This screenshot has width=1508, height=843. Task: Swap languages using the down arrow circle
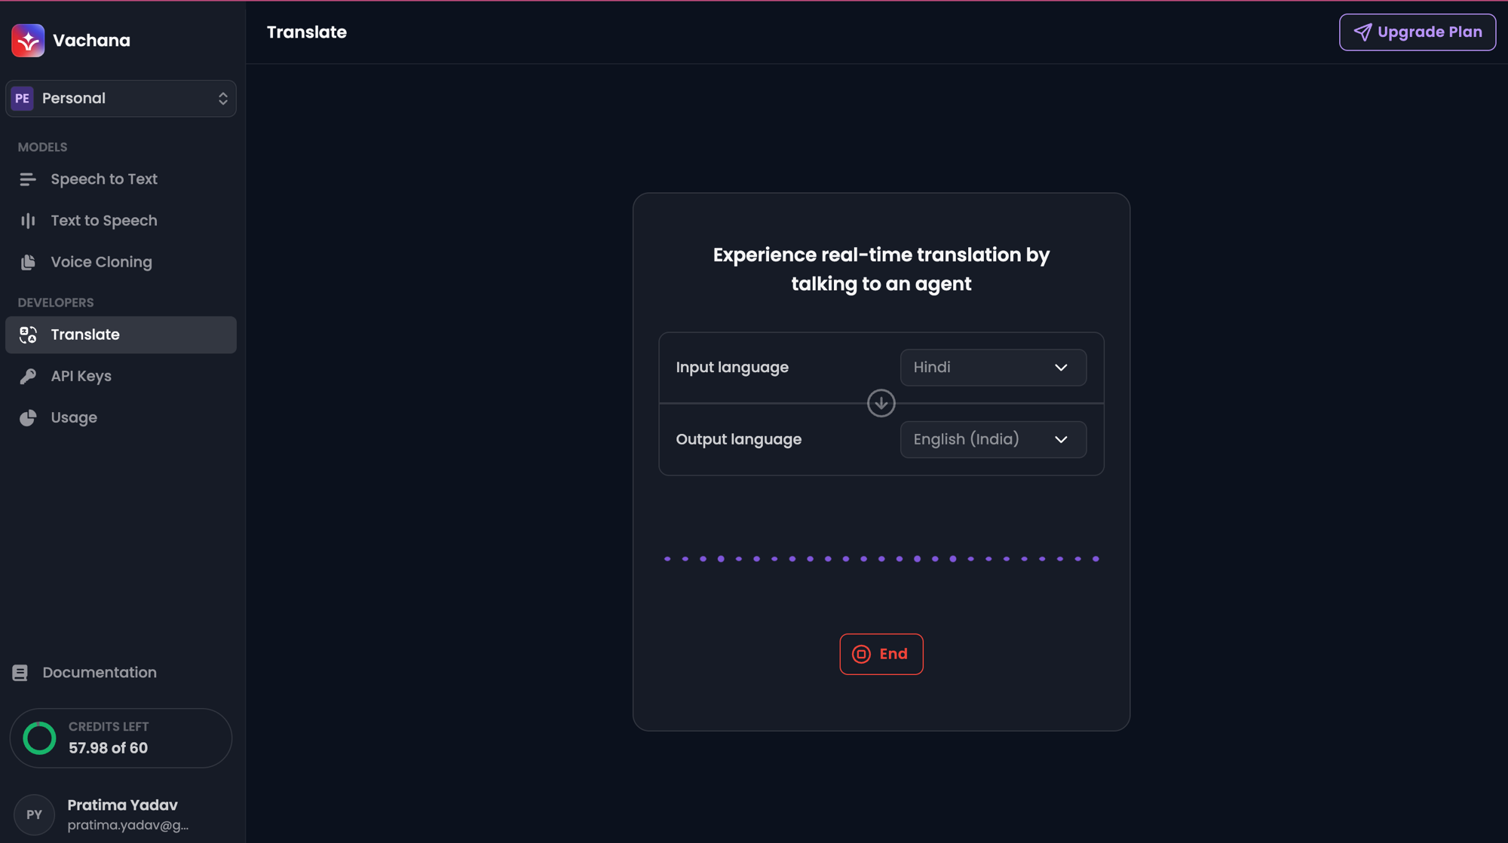tap(881, 403)
